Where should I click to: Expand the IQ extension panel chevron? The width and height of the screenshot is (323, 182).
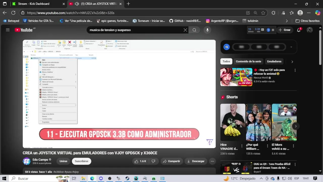pos(291,47)
